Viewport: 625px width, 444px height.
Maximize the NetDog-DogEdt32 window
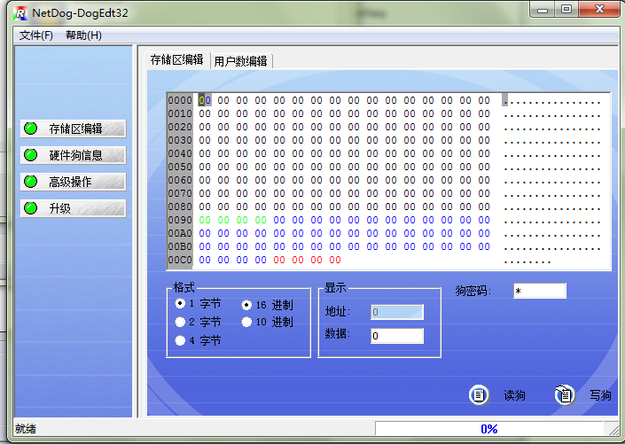click(x=566, y=9)
